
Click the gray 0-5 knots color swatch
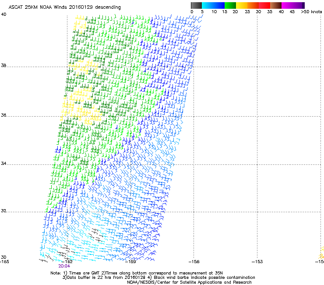coord(196,5)
